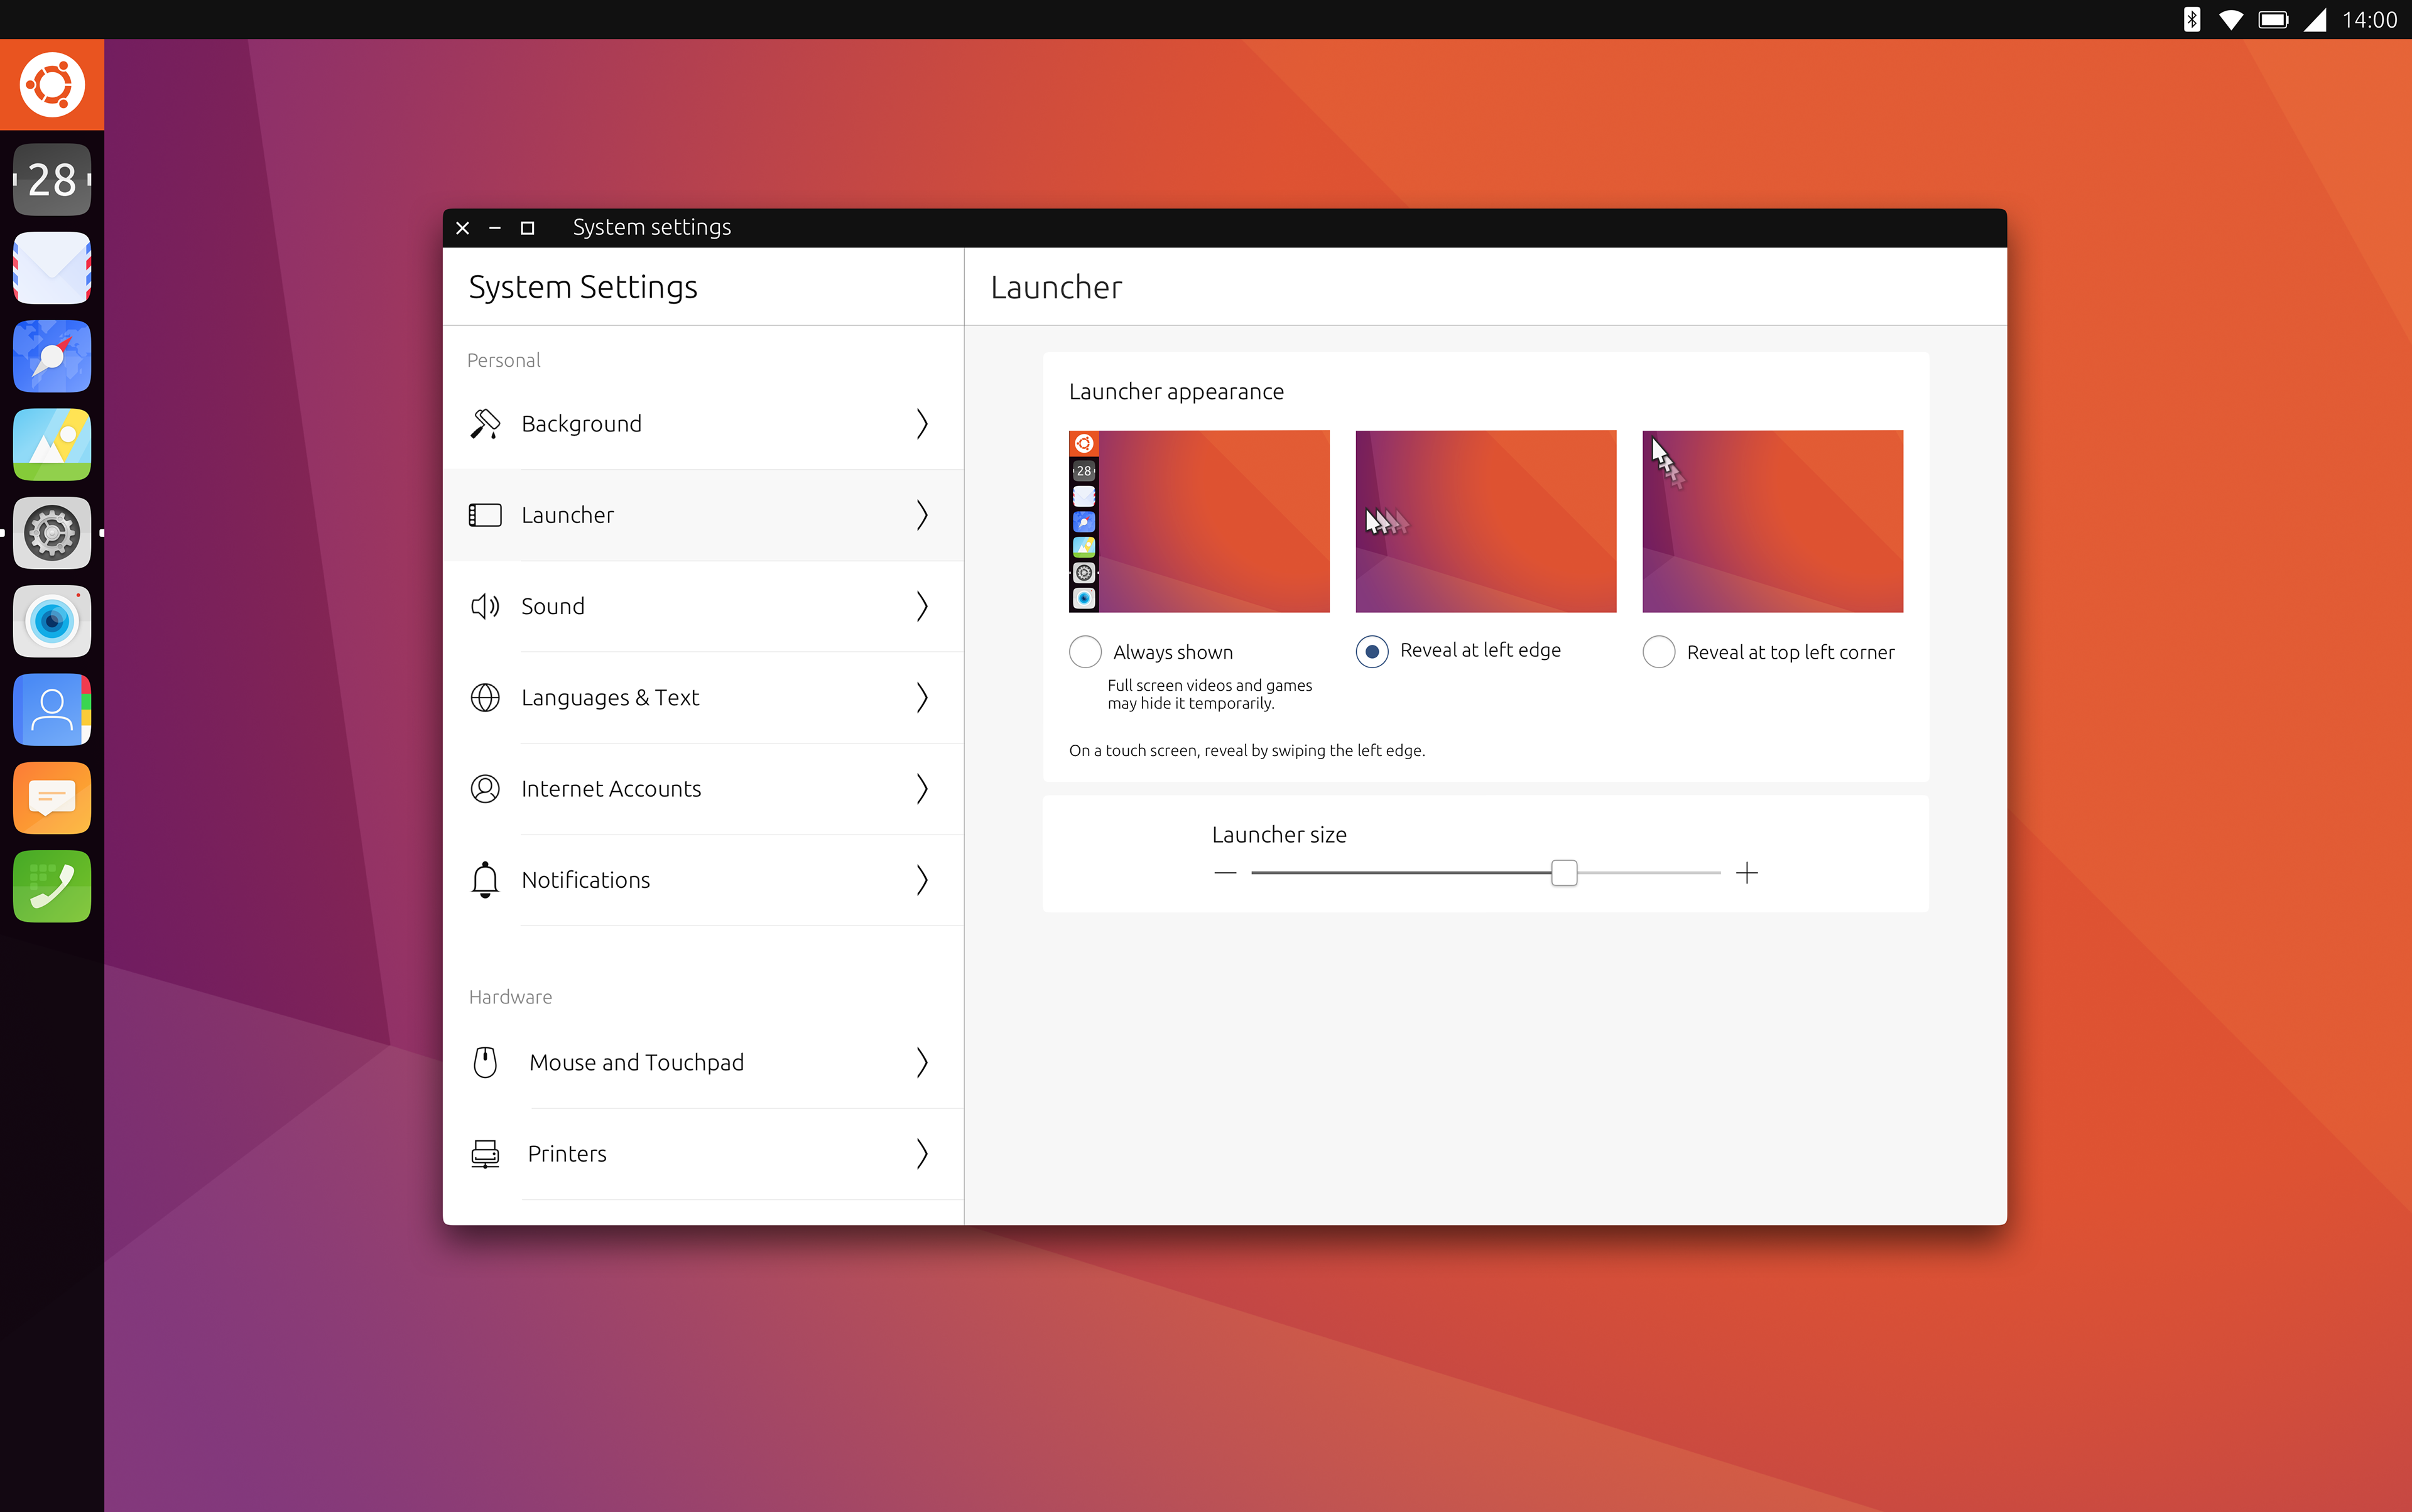Open the Calendar app showing 28
2412x1512 pixels.
coord(52,180)
